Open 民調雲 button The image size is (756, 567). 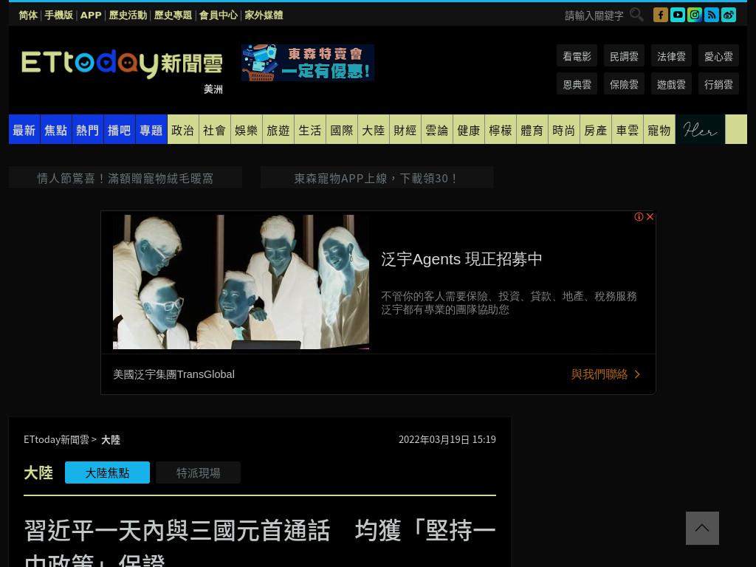[624, 56]
